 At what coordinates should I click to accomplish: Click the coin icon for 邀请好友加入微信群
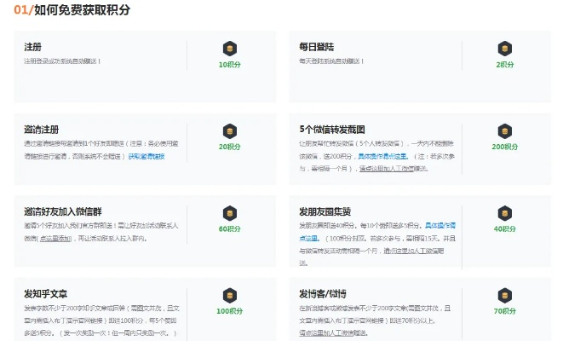pos(229,212)
